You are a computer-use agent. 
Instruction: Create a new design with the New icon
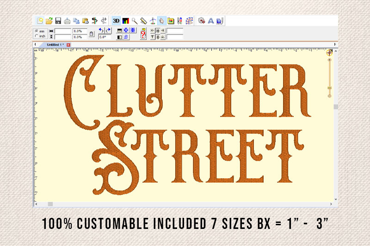(x=40, y=21)
